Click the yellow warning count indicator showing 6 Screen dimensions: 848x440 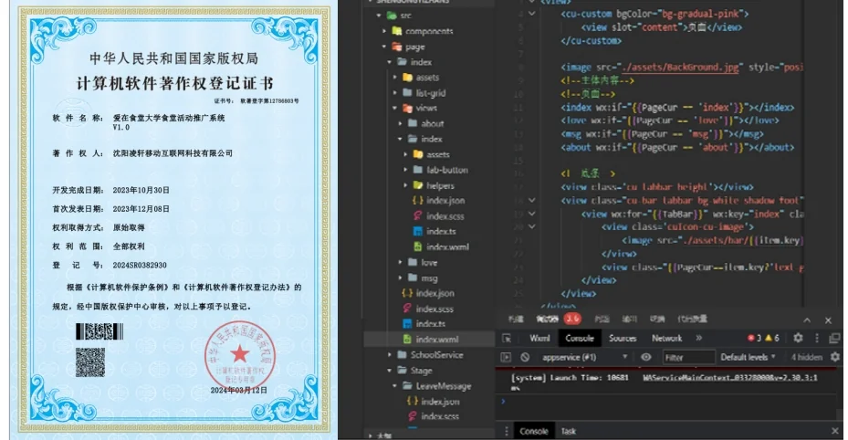(x=772, y=339)
